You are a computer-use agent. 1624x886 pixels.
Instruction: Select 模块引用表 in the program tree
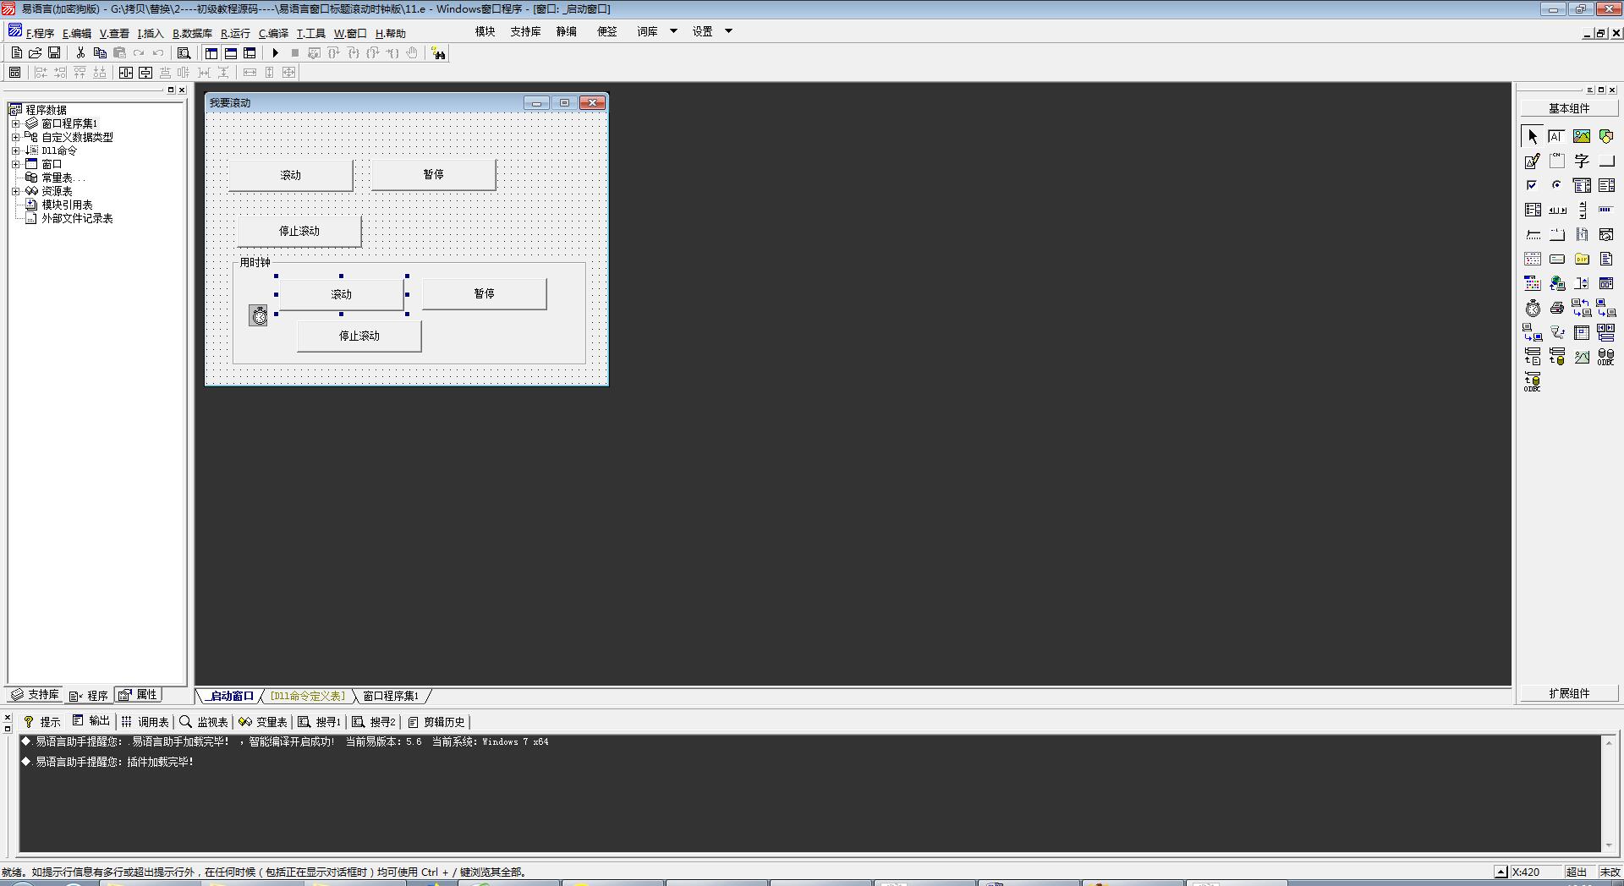[x=67, y=205]
